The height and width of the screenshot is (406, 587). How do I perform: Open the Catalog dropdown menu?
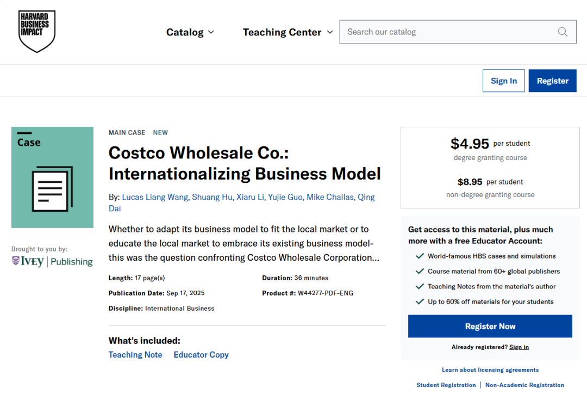point(190,32)
